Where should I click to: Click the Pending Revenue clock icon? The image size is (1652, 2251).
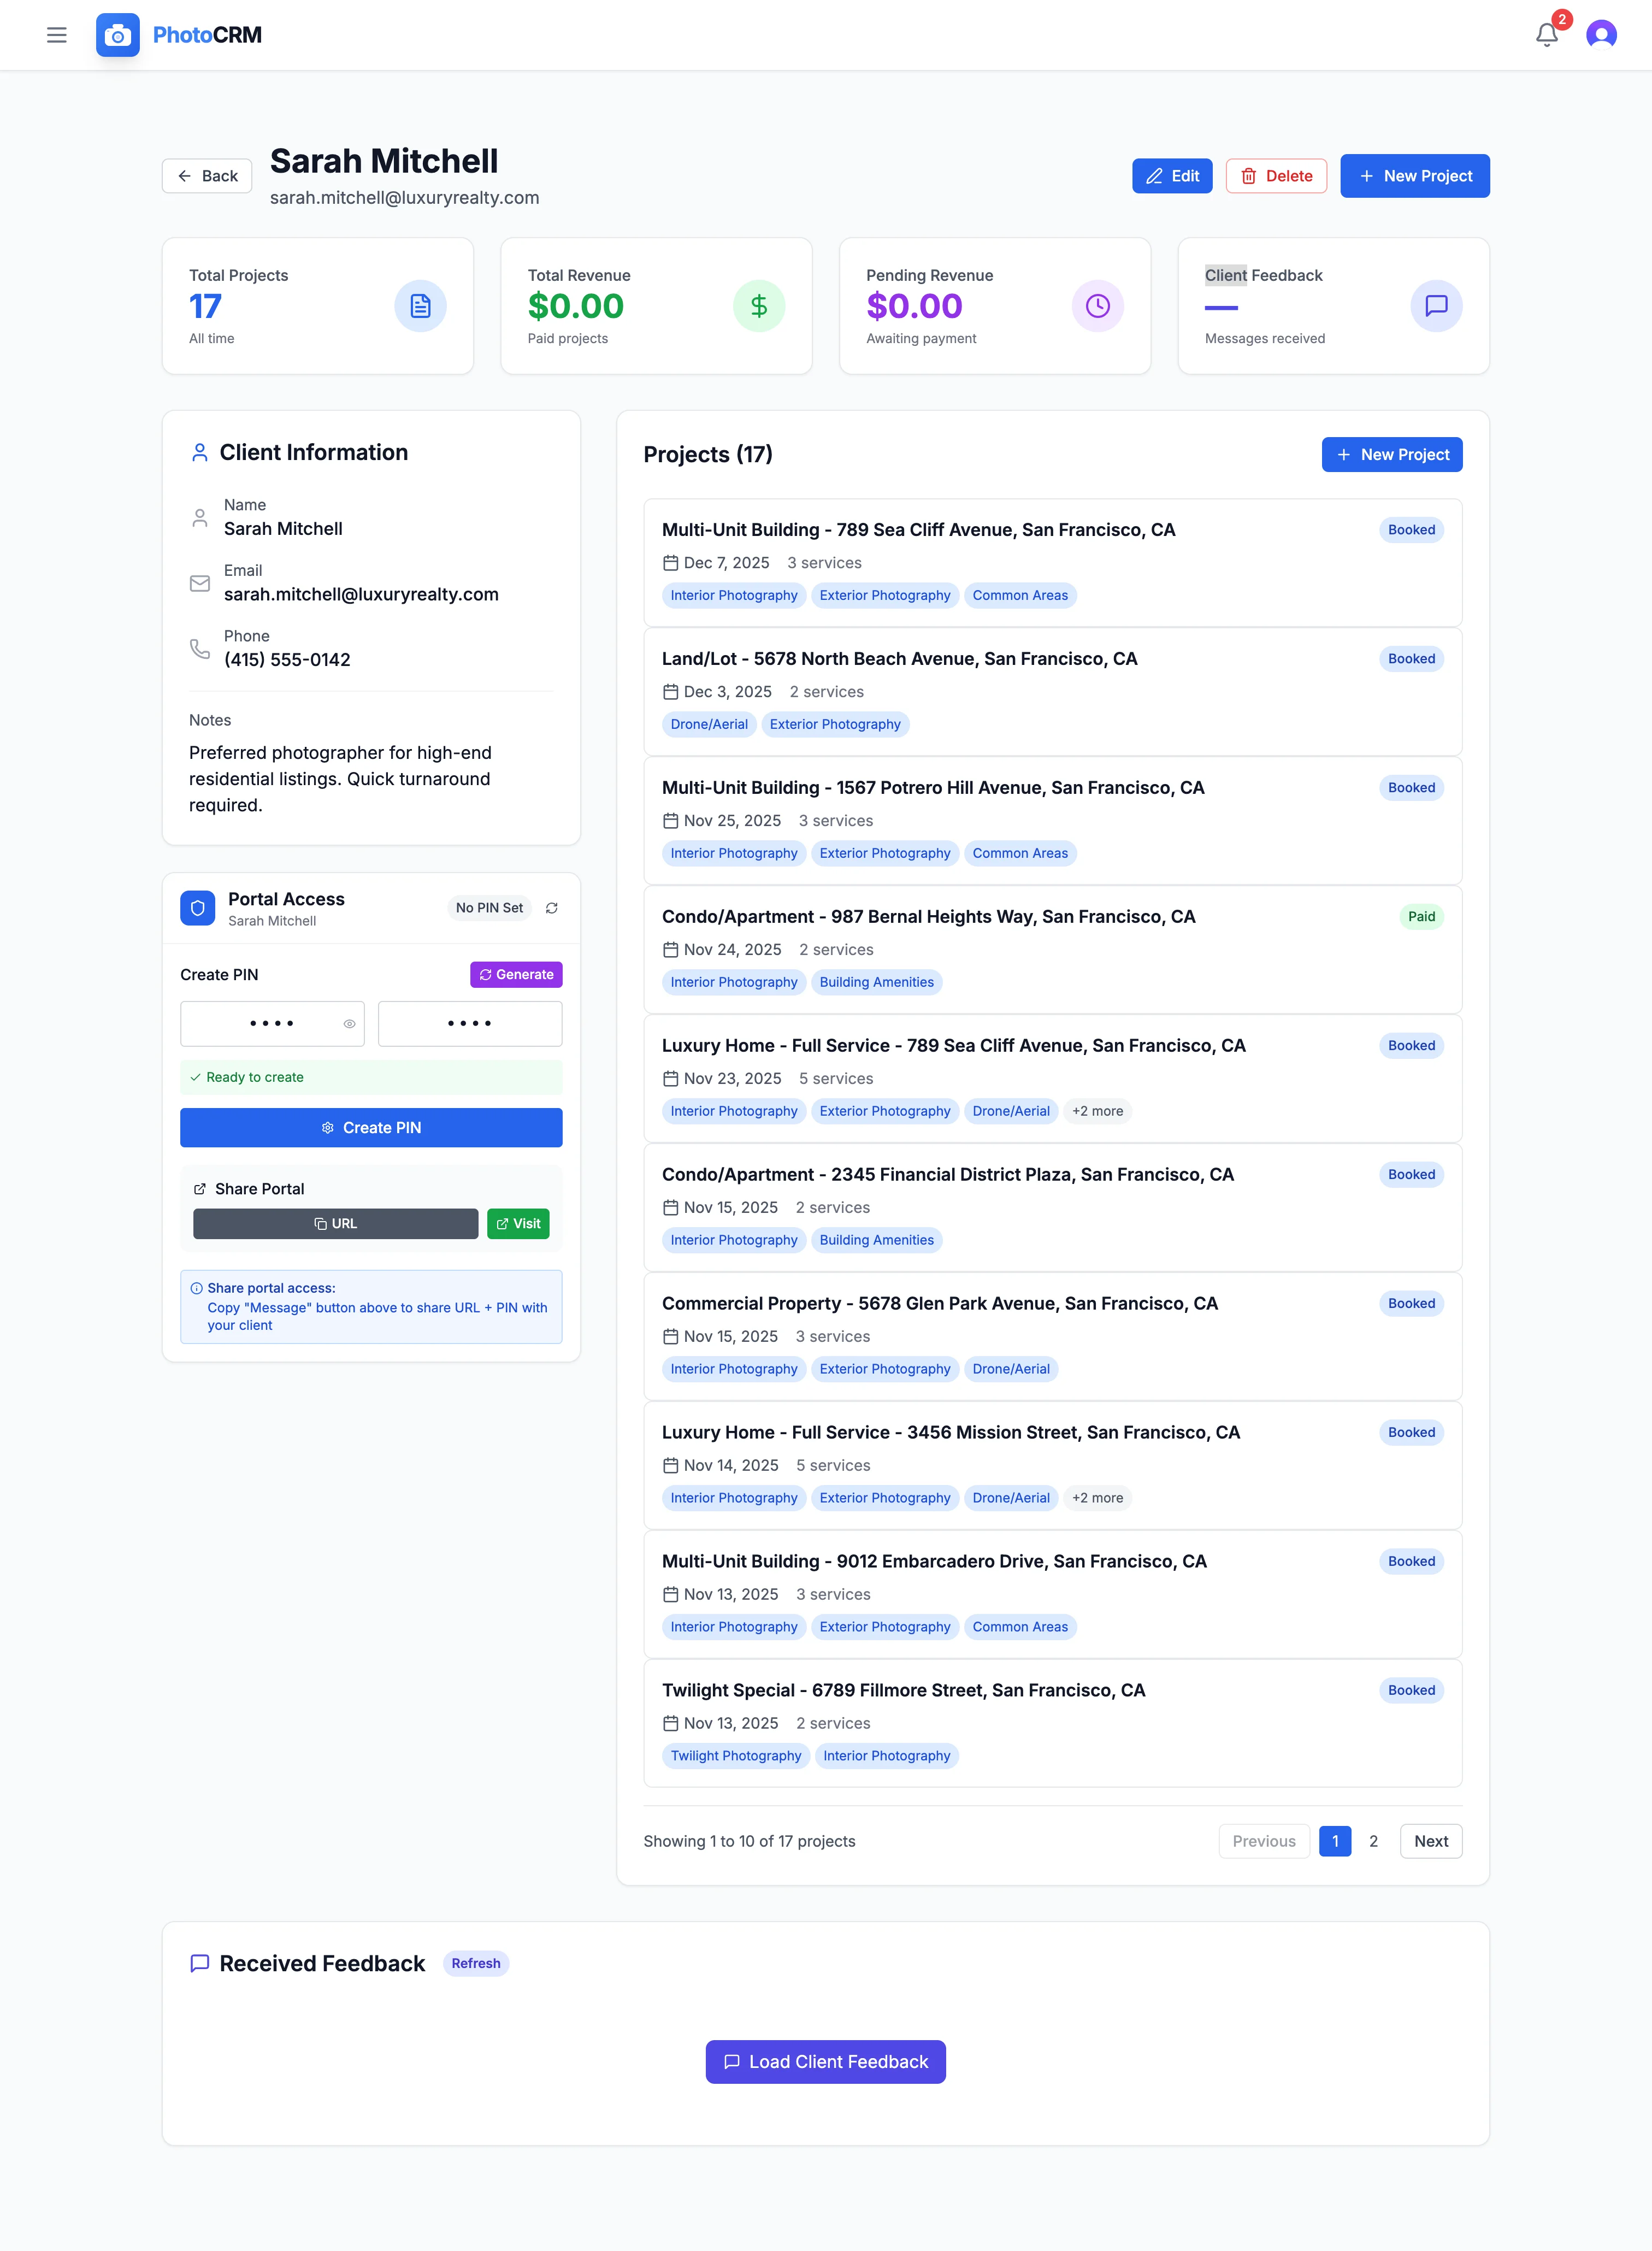tap(1098, 306)
